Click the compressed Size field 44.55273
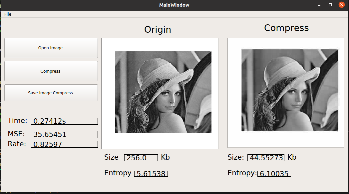This screenshot has width=349, height=194. click(266, 158)
